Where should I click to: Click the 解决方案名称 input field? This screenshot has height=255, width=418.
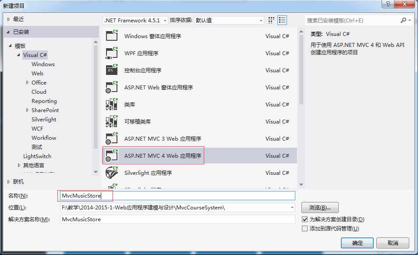pos(177,220)
